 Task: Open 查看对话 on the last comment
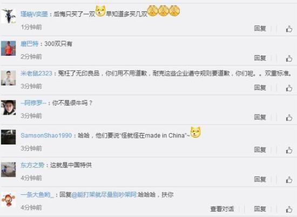coord(222,209)
